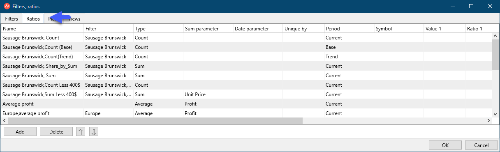Viewport: 500px width, 152px height.
Task: Click the 'Trend' period cell
Action: click(349, 57)
